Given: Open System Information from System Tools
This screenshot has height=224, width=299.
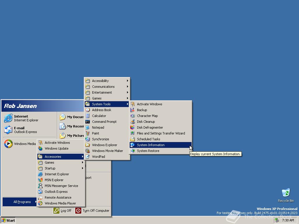Looking at the screenshot, I should point(161,145).
